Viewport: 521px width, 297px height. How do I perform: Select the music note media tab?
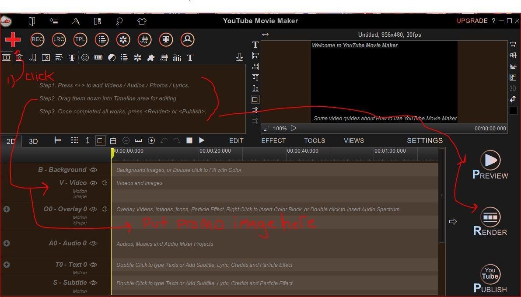click(x=32, y=57)
